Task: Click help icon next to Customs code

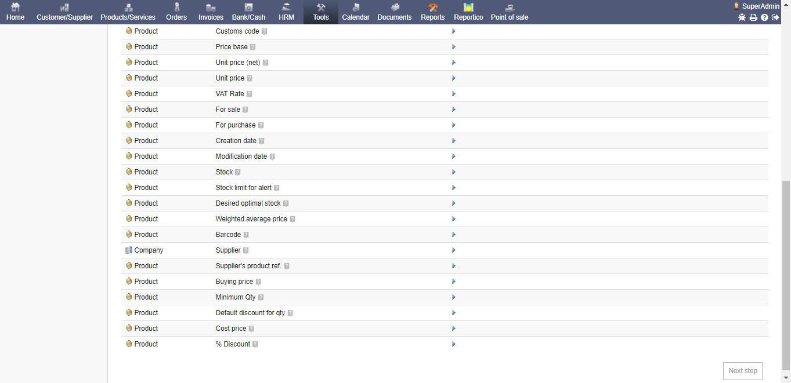Action: click(264, 31)
